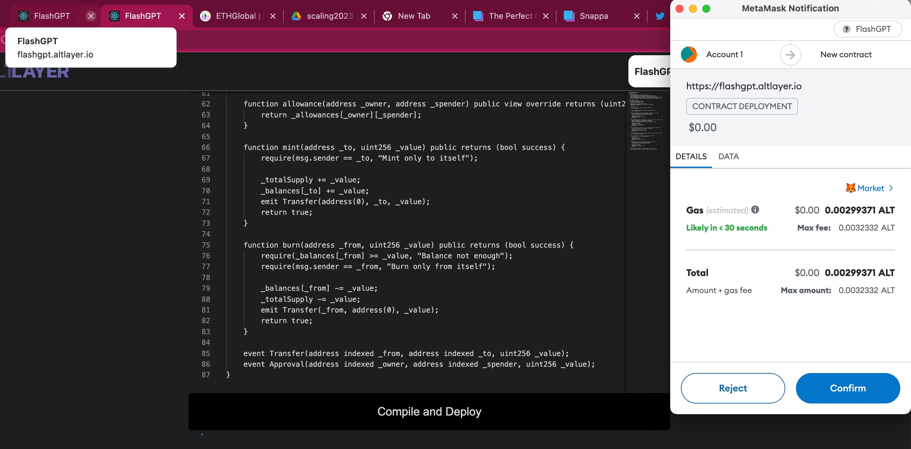
Task: Click the Account 1 avatar icon
Action: [x=689, y=55]
